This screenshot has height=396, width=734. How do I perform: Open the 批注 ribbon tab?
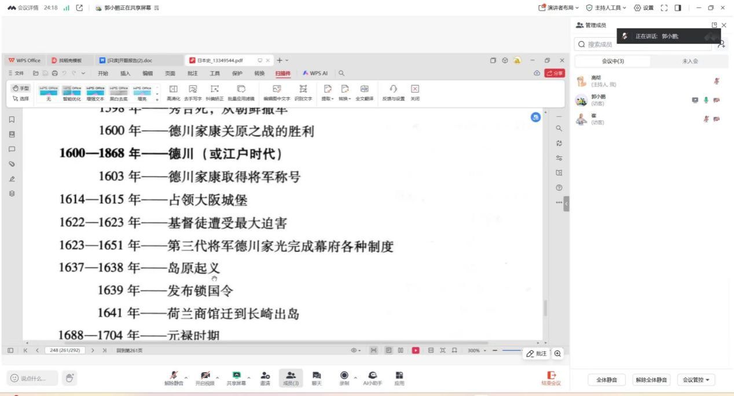point(193,74)
